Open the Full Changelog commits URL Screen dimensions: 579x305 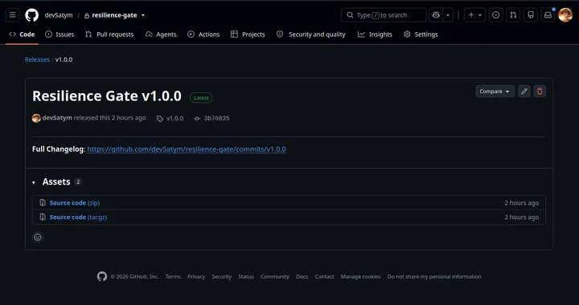point(187,149)
